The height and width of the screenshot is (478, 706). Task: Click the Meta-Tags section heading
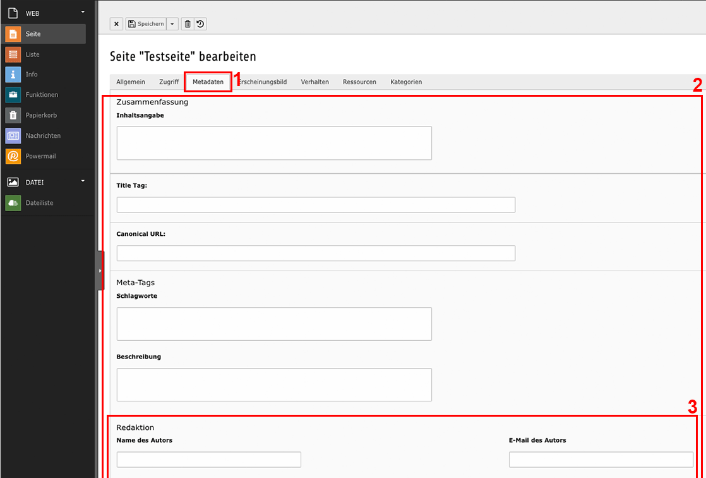coord(136,283)
